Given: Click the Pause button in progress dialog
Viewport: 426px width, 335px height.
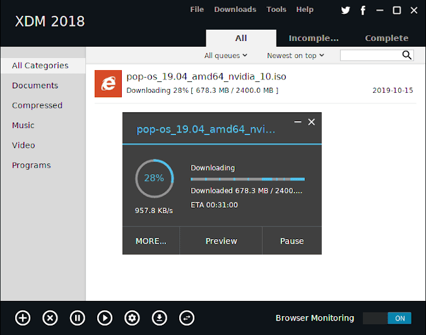Looking at the screenshot, I should pos(292,241).
